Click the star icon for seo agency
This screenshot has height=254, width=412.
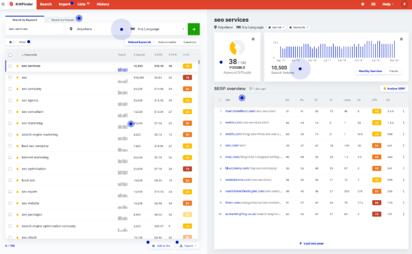pos(17,100)
